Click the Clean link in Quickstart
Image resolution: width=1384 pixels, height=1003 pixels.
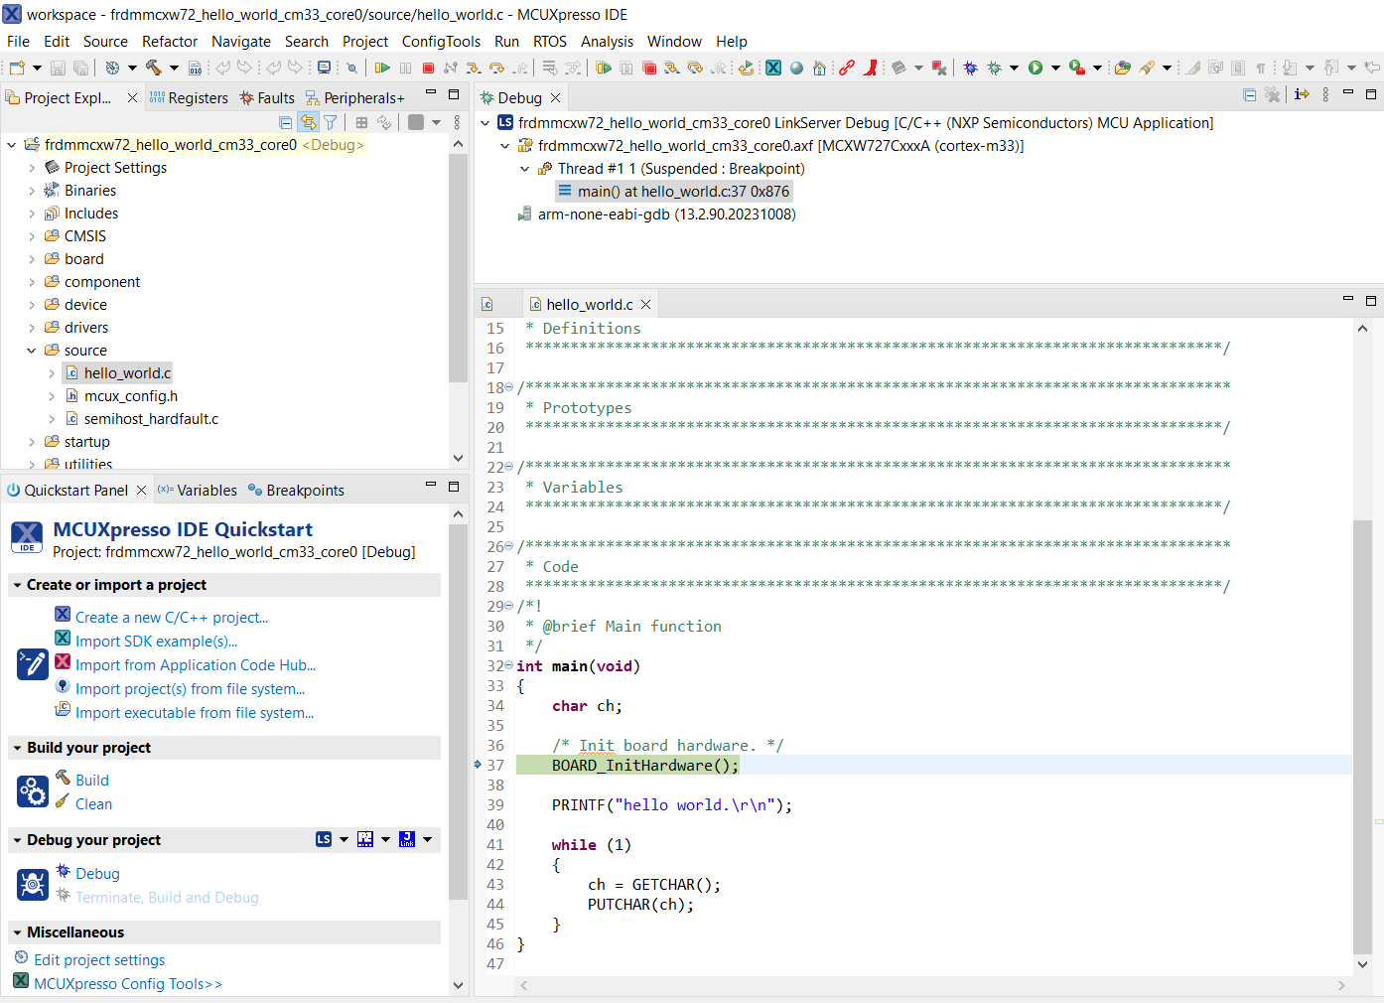[93, 804]
